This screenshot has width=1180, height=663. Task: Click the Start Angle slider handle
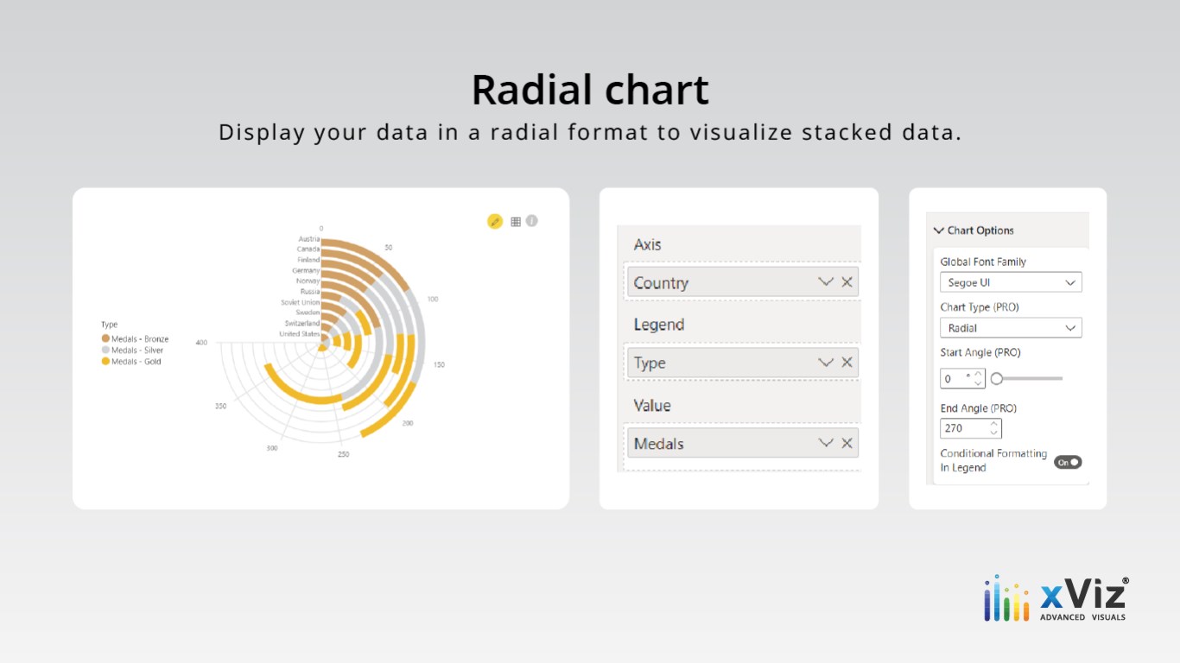(997, 378)
